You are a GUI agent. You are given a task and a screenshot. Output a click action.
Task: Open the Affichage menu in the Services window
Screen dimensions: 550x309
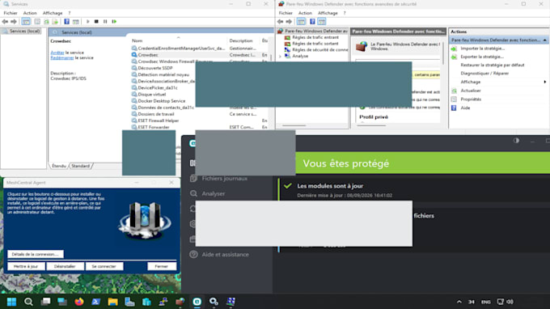tap(53, 13)
